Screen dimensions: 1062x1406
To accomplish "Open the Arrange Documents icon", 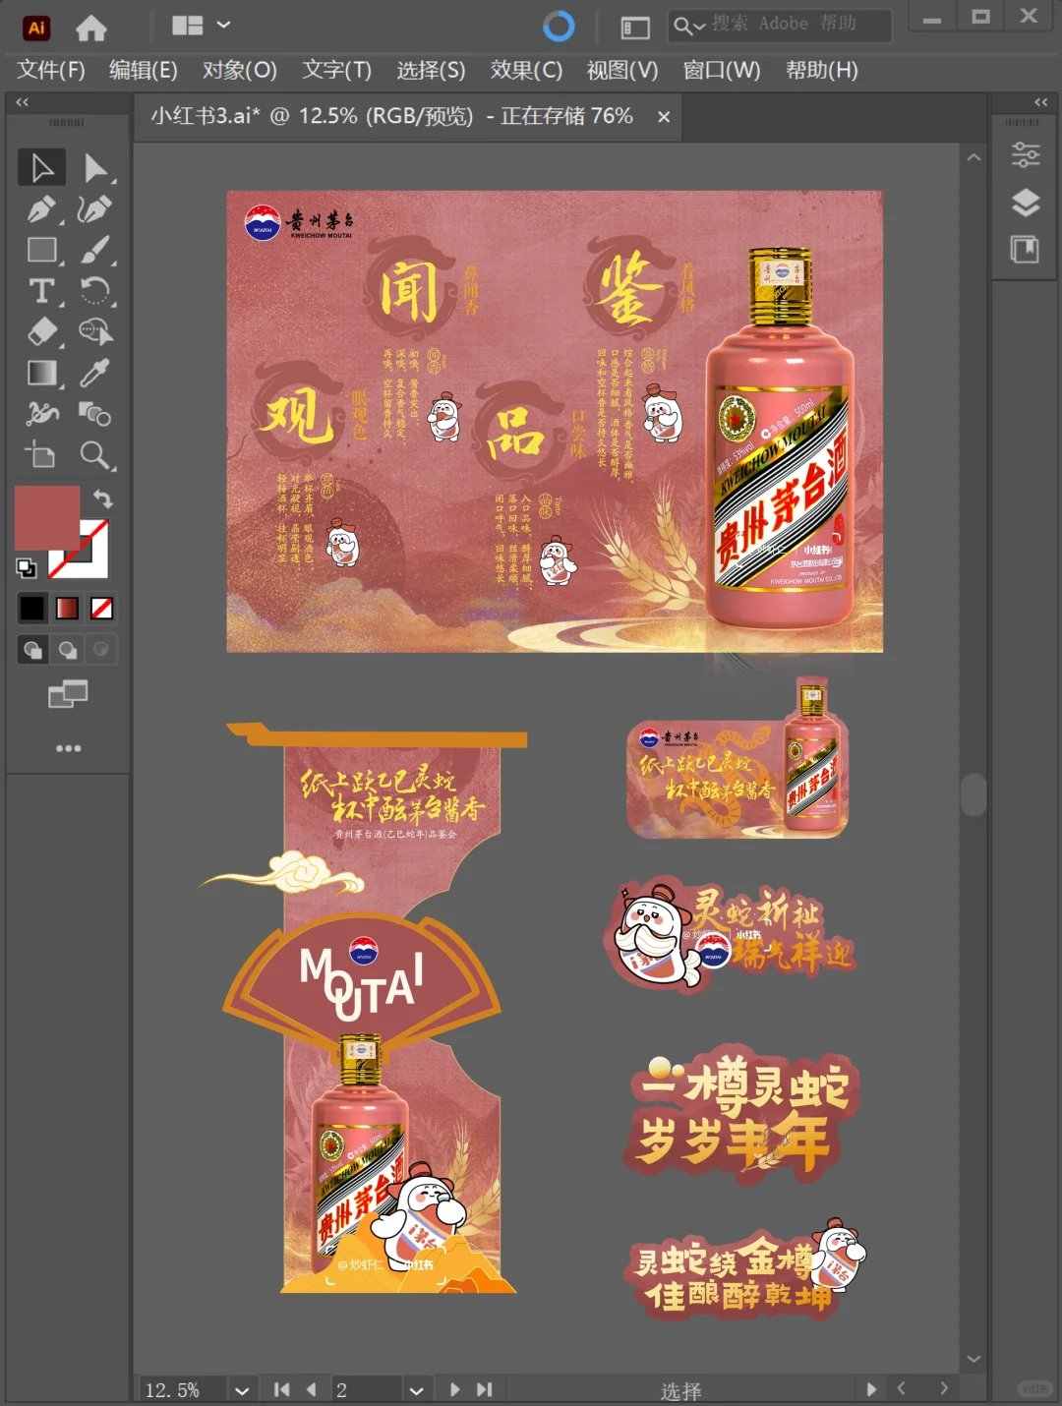I will click(187, 26).
